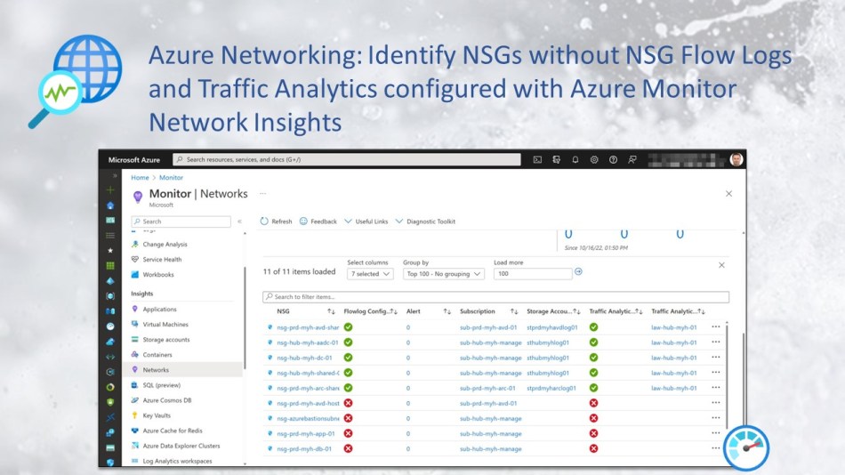Viewport: 845px width, 475px height.
Task: Select Key Vaults in sidebar
Action: (x=157, y=415)
